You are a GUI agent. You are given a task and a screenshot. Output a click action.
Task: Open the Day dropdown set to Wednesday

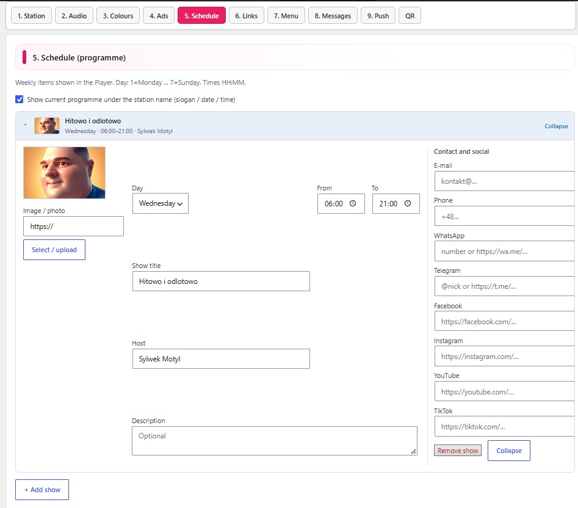(161, 203)
